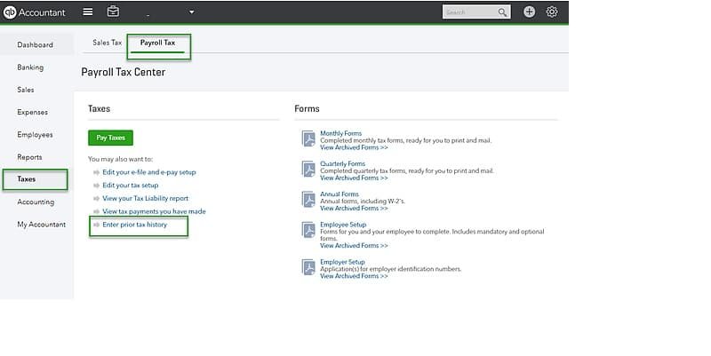Open the Employee Setup forms link
This screenshot has height=356, width=711.
point(343,225)
